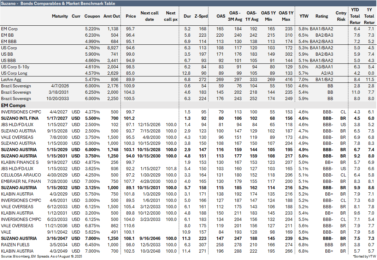Click maturity '3/16/2047' of Suzano Austria

click(x=57, y=239)
